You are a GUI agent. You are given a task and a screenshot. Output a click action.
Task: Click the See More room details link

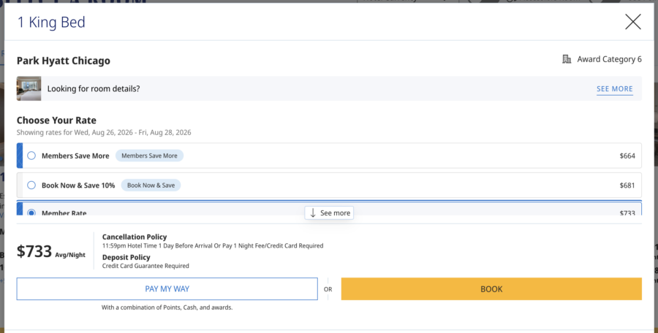614,89
